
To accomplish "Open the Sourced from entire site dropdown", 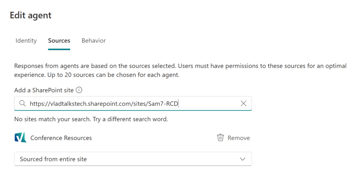I will [x=133, y=159].
